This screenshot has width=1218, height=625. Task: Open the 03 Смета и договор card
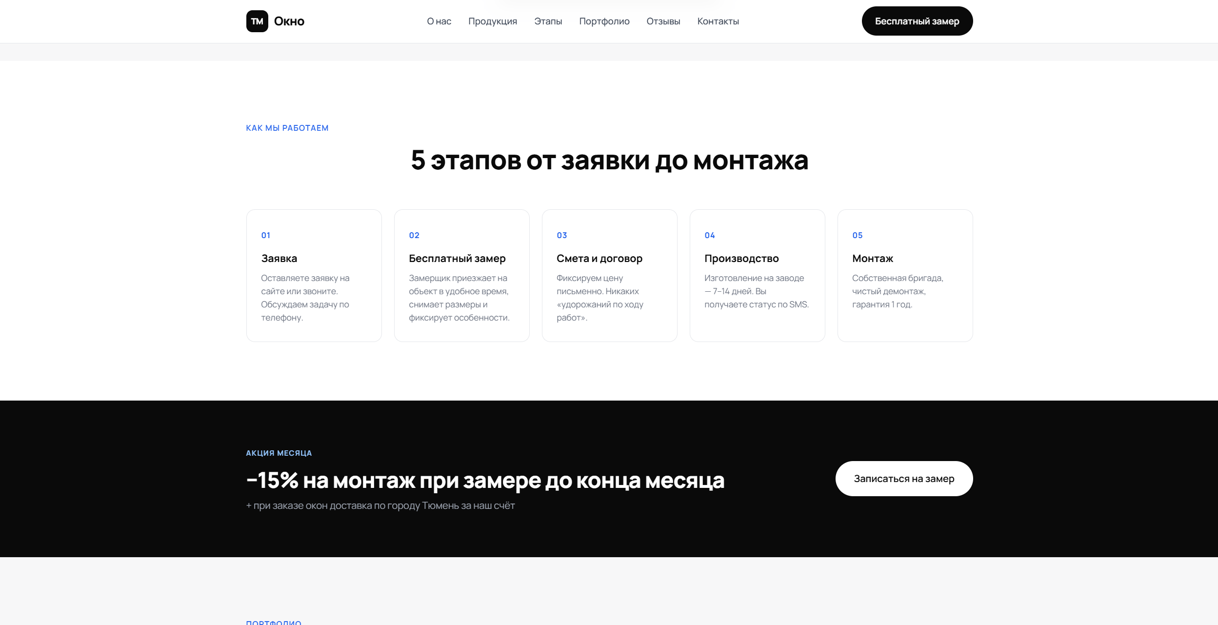click(x=609, y=276)
